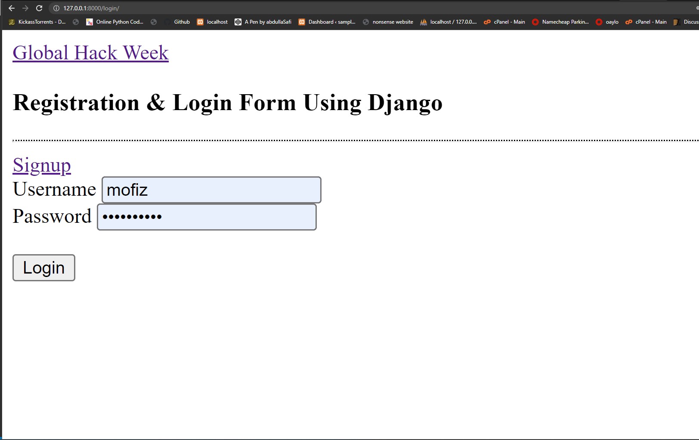Click into the Password field
The width and height of the screenshot is (699, 440).
(x=207, y=217)
